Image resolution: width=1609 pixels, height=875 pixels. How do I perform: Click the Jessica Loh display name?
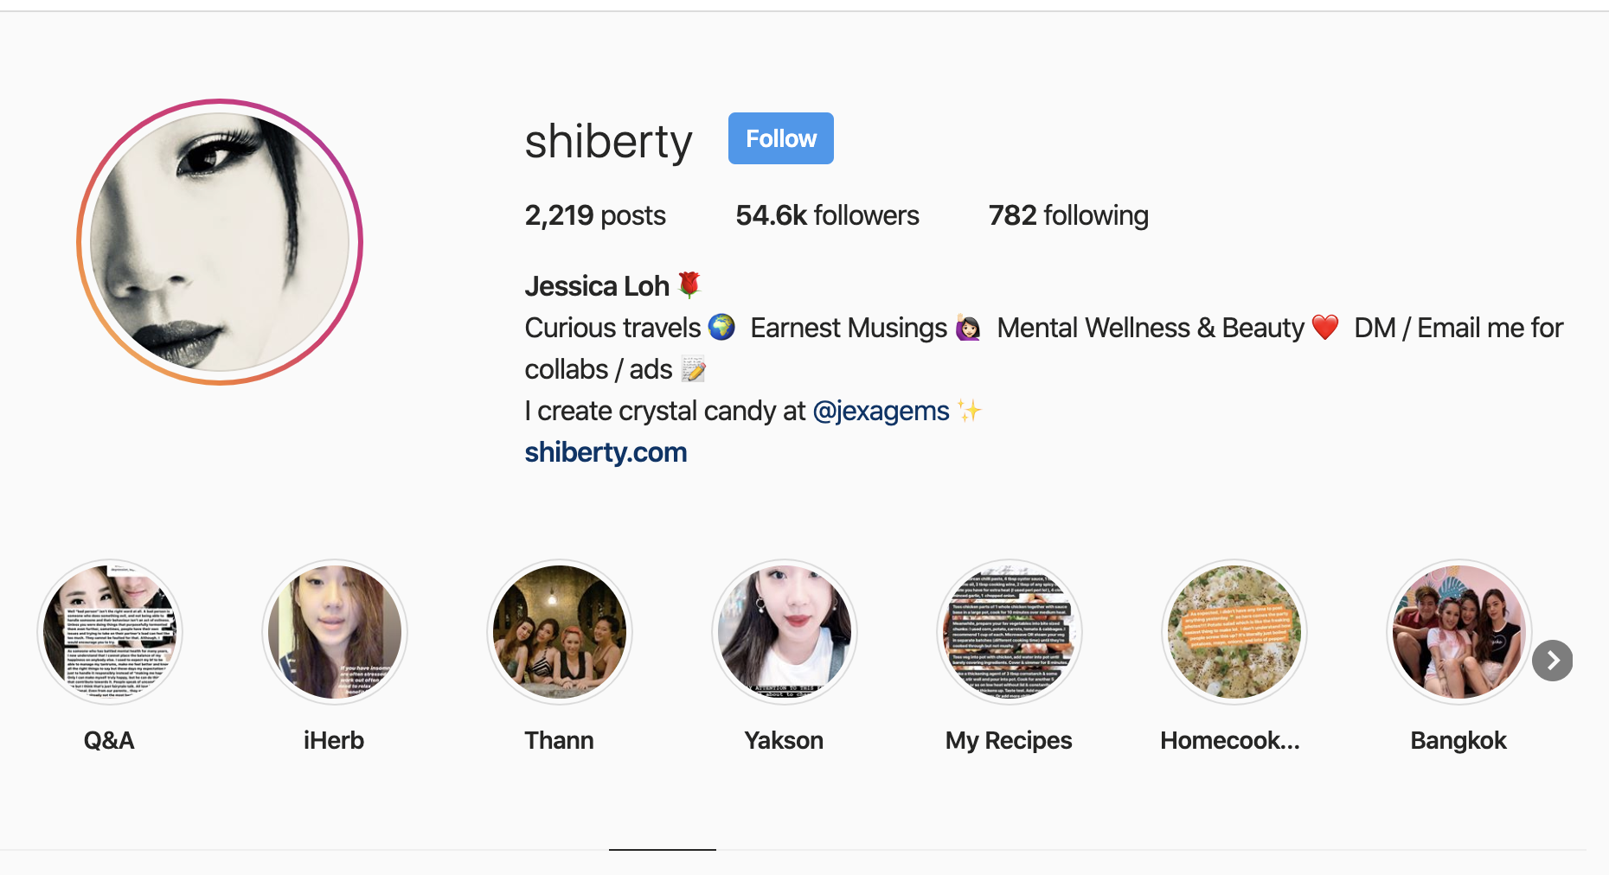coord(597,286)
